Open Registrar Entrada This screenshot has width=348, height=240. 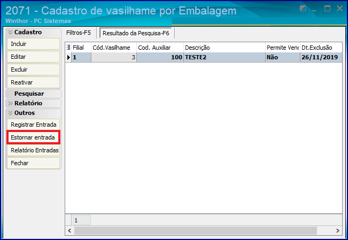[33, 125]
